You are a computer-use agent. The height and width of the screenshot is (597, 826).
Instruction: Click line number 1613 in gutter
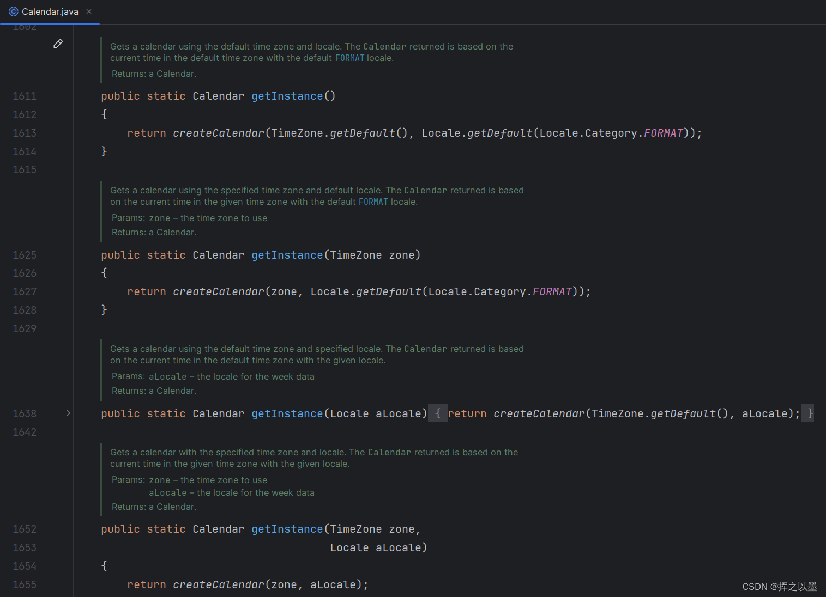point(25,133)
